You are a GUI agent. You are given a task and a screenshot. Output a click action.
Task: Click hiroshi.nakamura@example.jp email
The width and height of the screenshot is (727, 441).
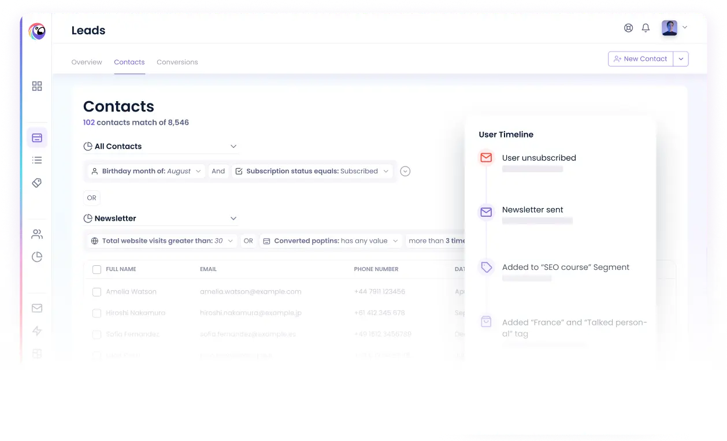[251, 313]
